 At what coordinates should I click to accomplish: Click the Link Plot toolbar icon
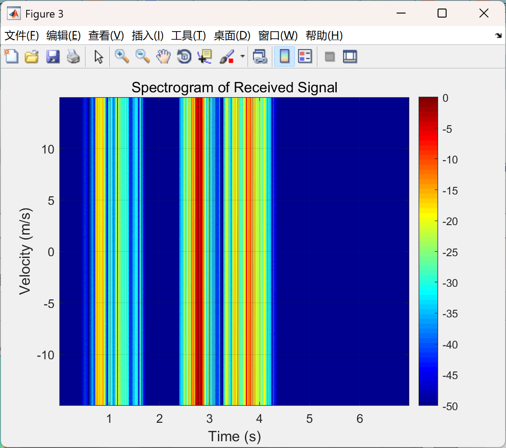(x=260, y=56)
